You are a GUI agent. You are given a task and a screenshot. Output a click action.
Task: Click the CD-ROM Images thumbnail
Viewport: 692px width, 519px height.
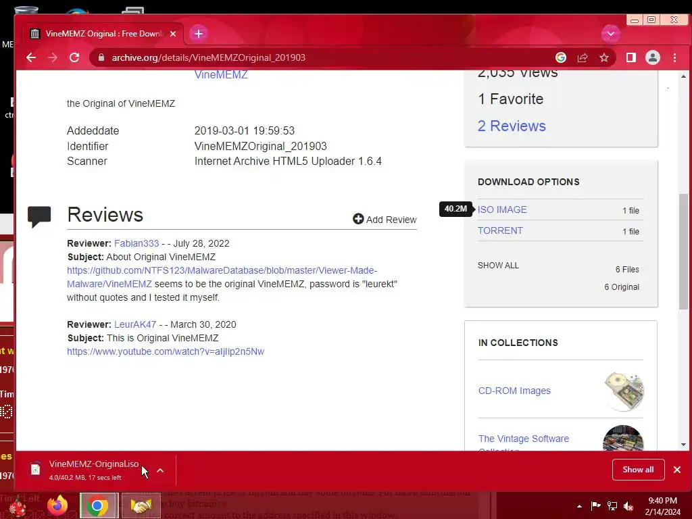click(x=624, y=391)
